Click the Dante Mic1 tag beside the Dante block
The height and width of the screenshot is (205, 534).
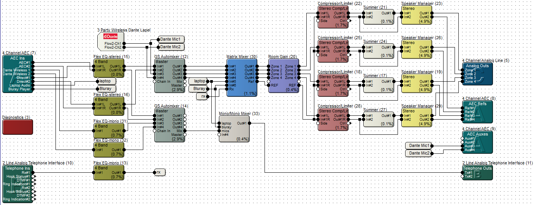pos(171,39)
